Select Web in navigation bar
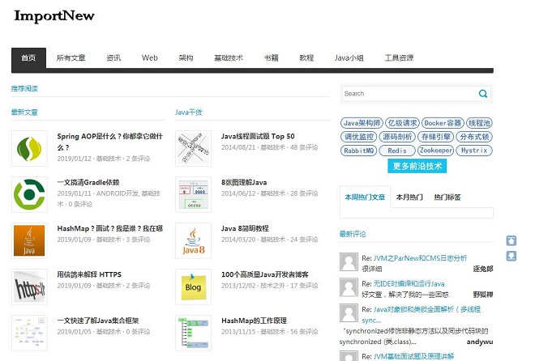 click(x=150, y=58)
